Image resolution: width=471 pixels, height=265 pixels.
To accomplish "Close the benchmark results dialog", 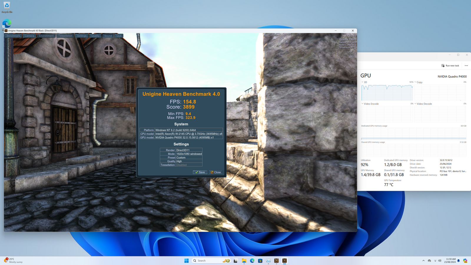I will (x=216, y=172).
